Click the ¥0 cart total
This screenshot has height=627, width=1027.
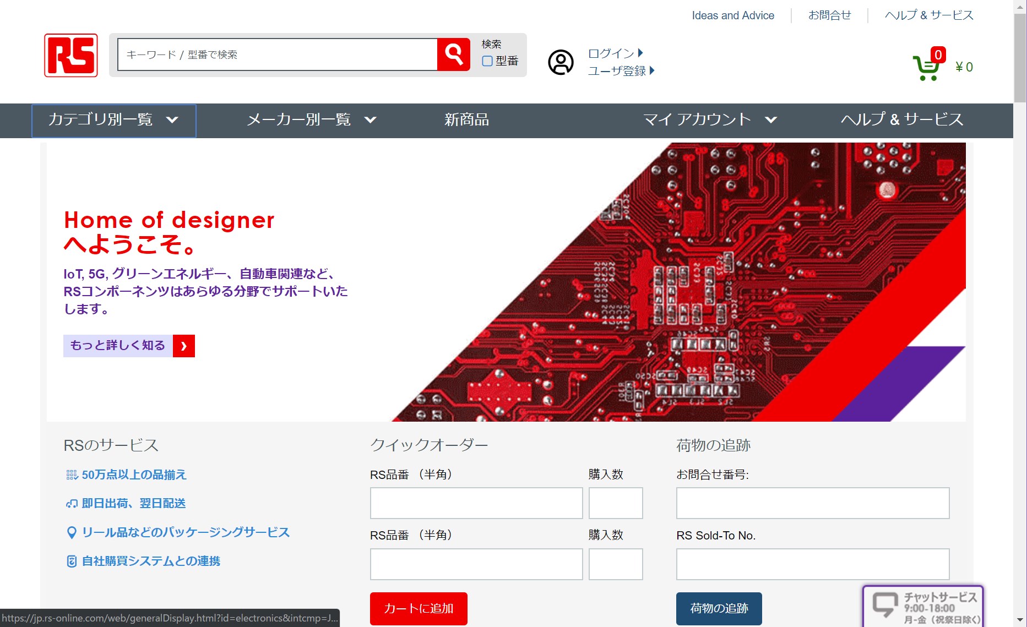[x=964, y=67]
